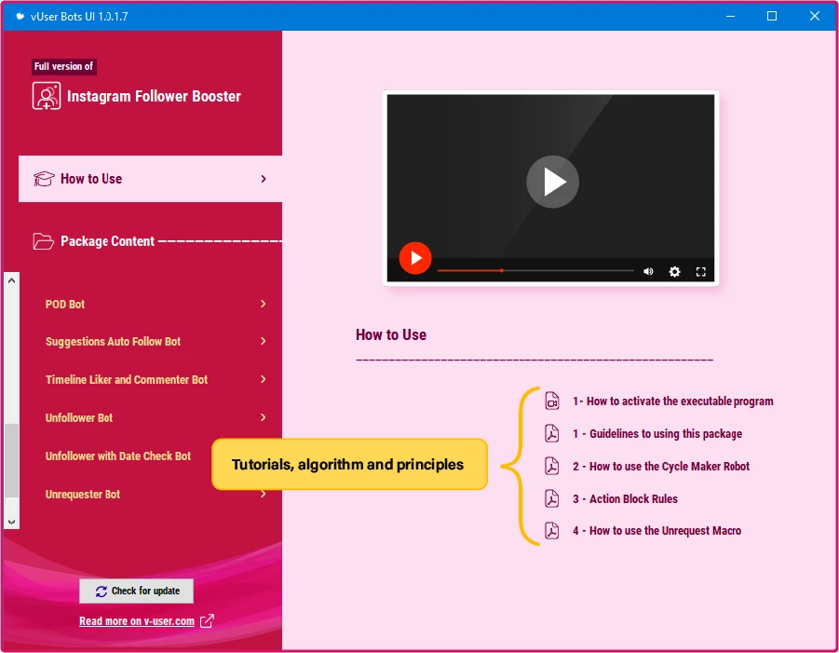Screen dimensions: 839x653
Task: Play the tutorial video with the center play button
Action: (552, 182)
